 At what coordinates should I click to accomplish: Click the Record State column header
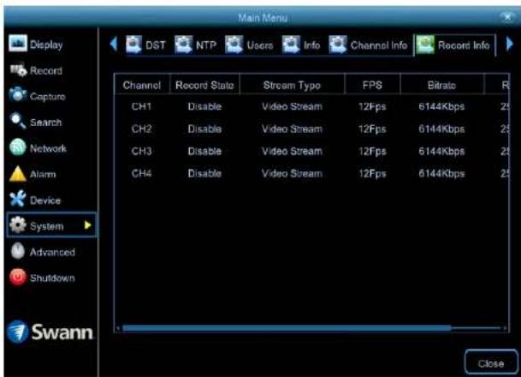coord(204,85)
